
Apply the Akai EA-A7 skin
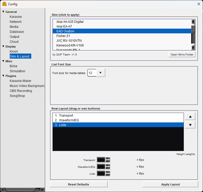(x=122, y=27)
